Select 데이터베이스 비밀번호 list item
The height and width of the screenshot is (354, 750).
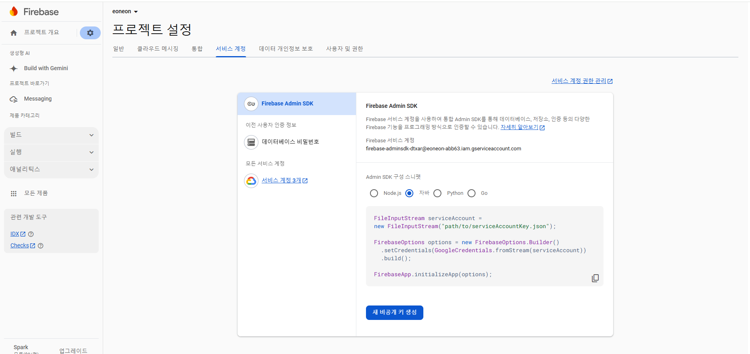tap(297, 142)
